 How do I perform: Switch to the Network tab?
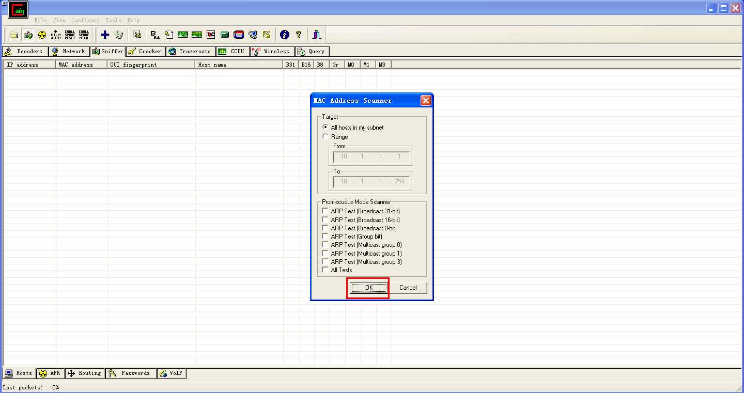(x=69, y=52)
